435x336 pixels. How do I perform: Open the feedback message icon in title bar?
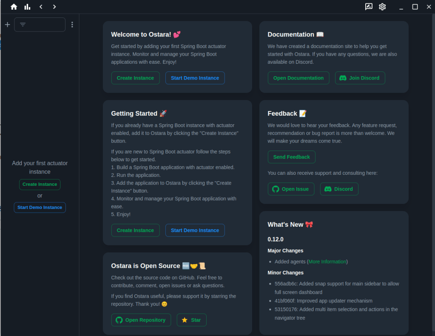point(369,7)
